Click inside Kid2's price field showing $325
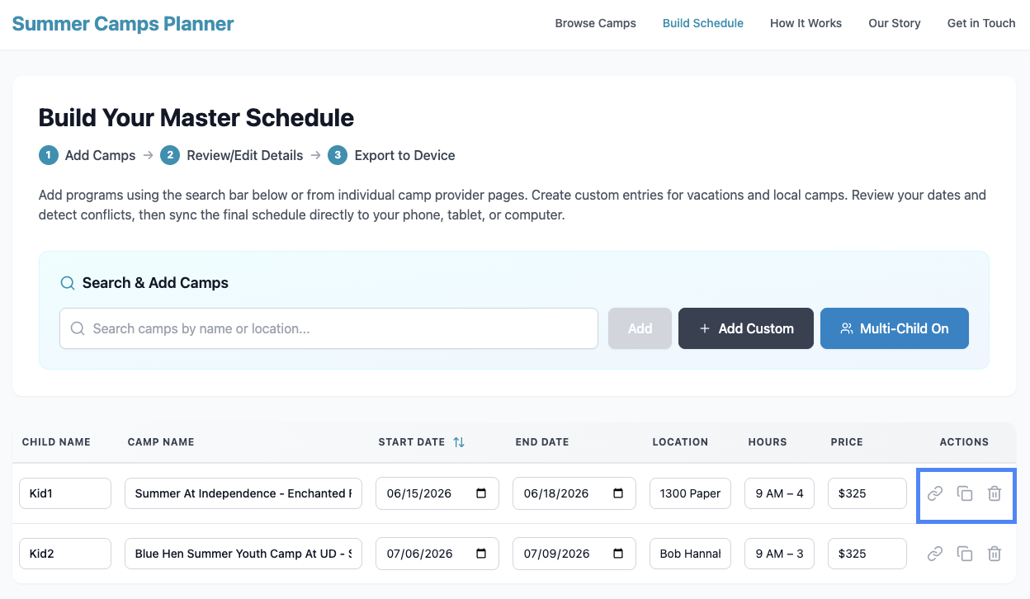This screenshot has width=1030, height=599. pos(867,554)
